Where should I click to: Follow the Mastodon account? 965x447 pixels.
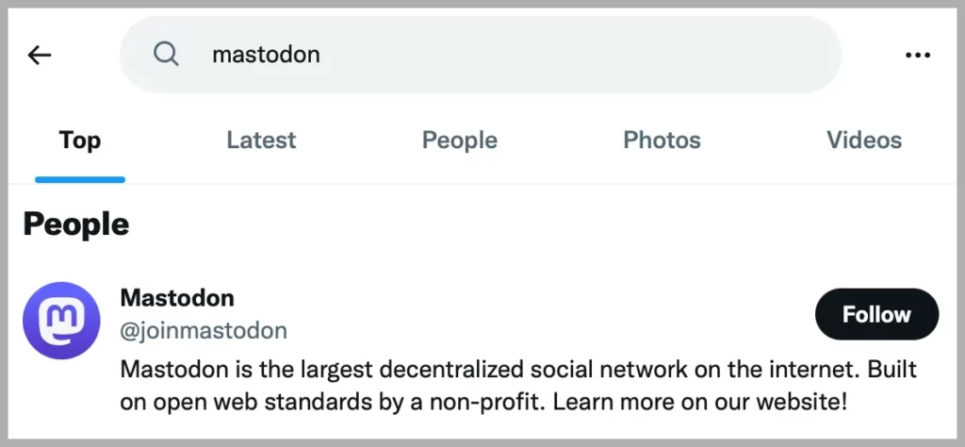(x=877, y=315)
